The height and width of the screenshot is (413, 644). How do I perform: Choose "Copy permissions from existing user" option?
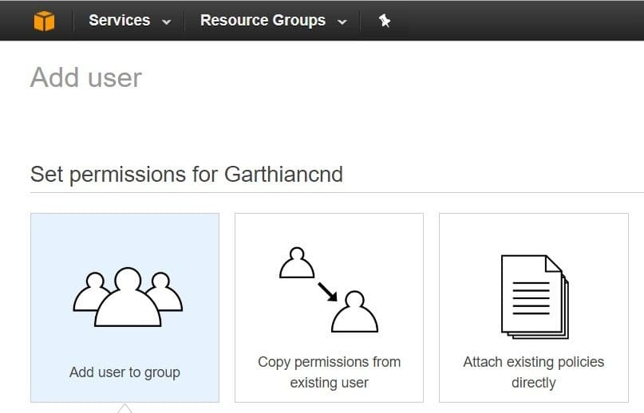[x=329, y=308]
